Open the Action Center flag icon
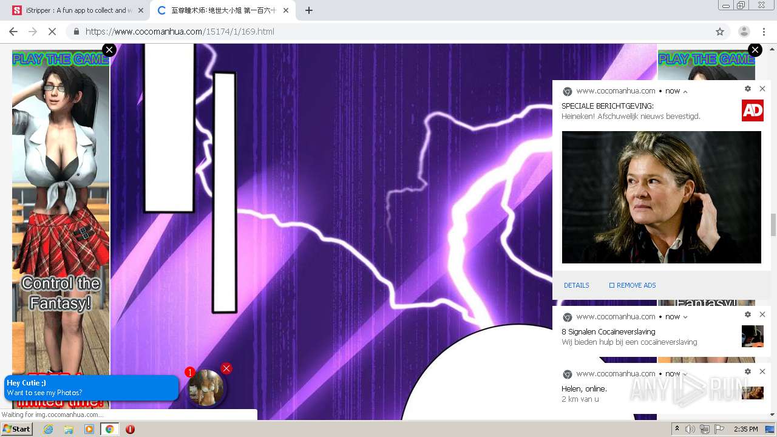 (719, 429)
